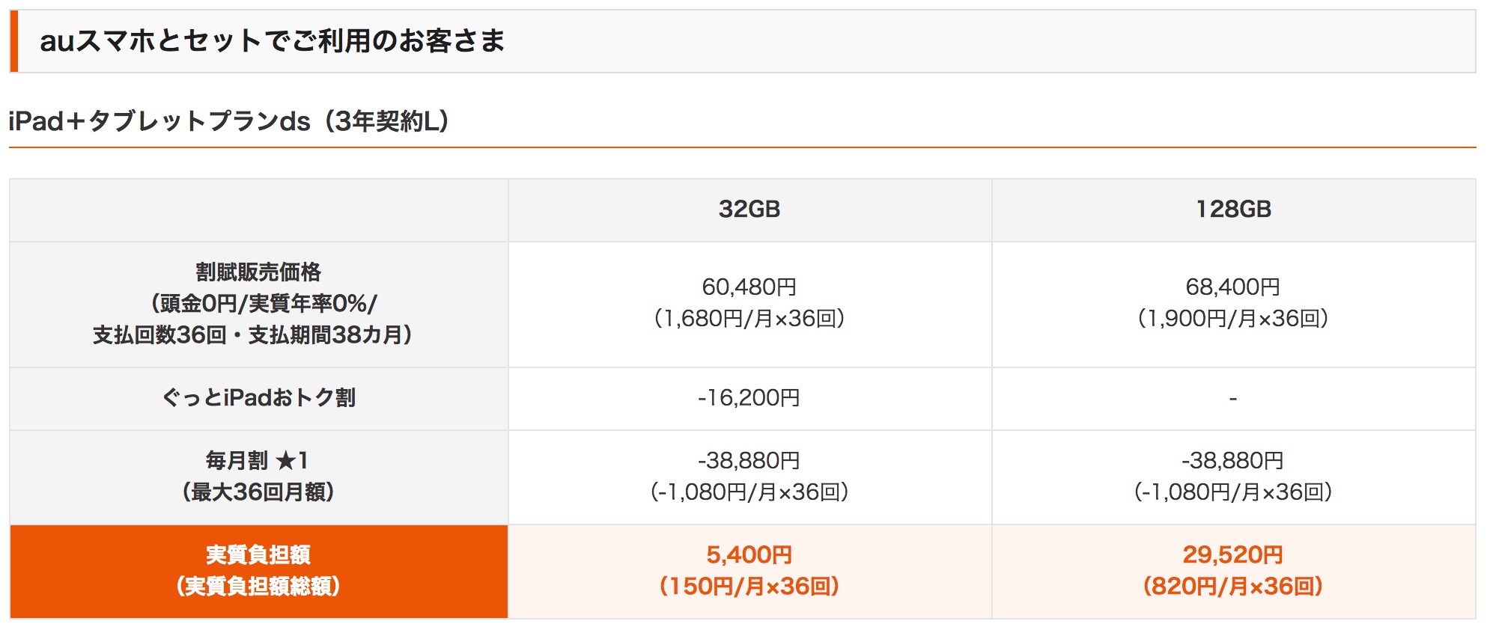Click the '割賦販売価格' row header

tap(259, 304)
